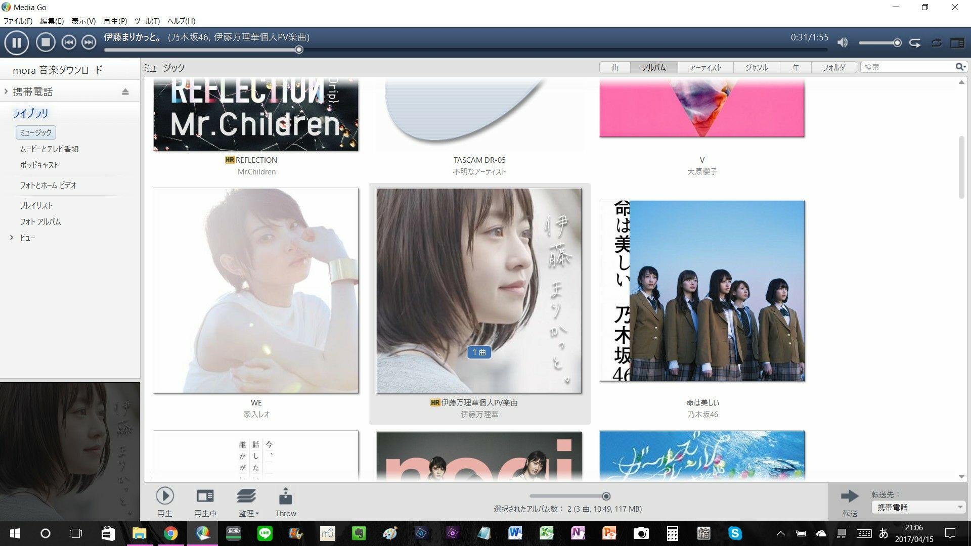Viewport: 971px width, 546px height.
Task: Adjust the volume slider
Action: (880, 43)
